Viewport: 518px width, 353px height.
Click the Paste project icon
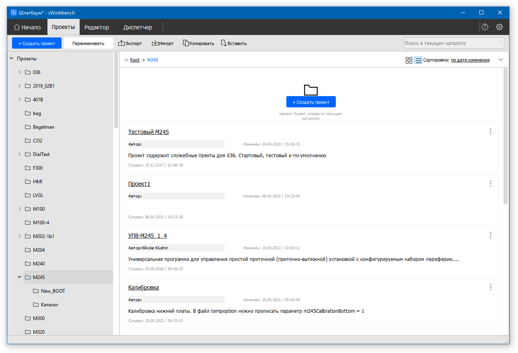(224, 43)
